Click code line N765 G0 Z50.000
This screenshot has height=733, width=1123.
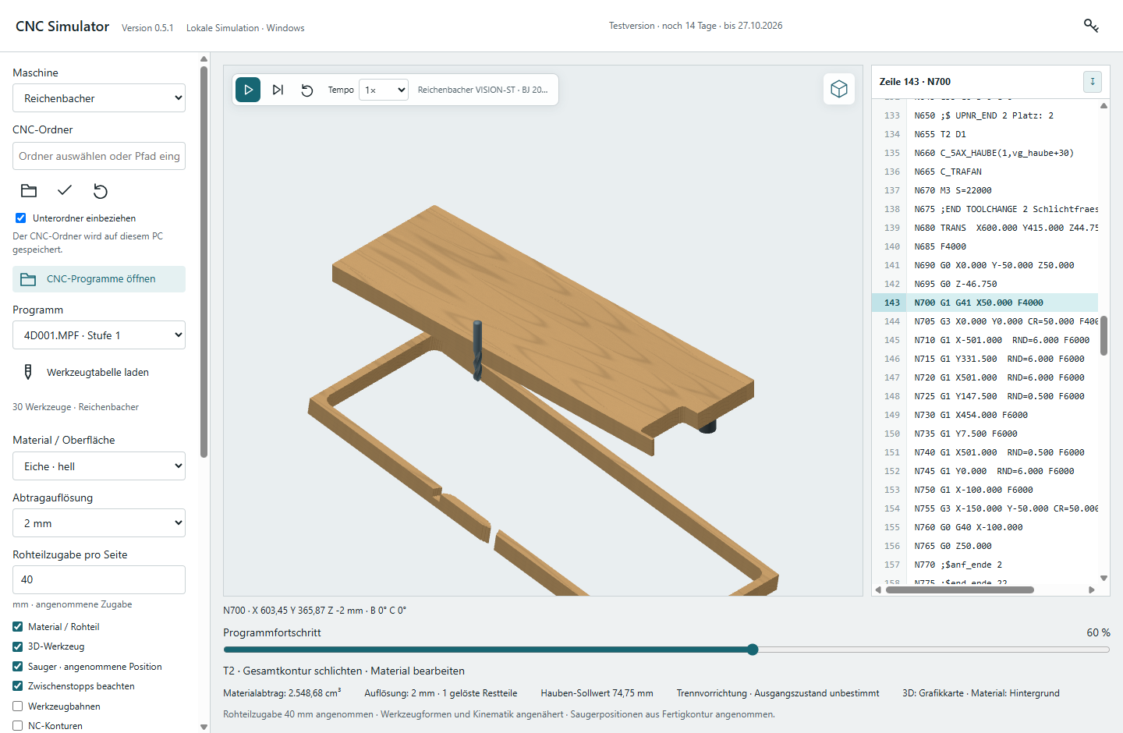click(985, 546)
